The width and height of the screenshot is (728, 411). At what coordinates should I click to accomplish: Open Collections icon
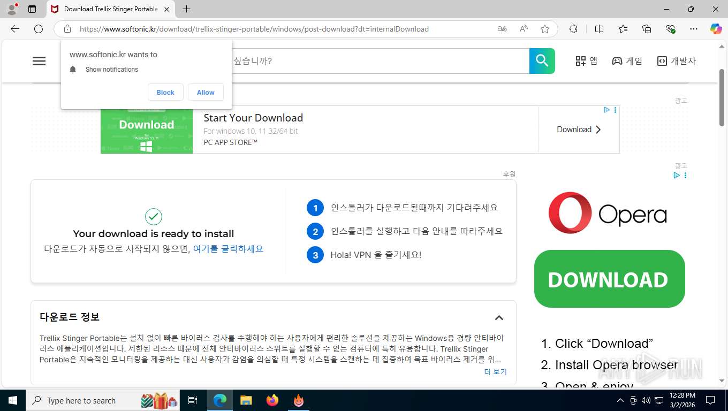pos(647,29)
